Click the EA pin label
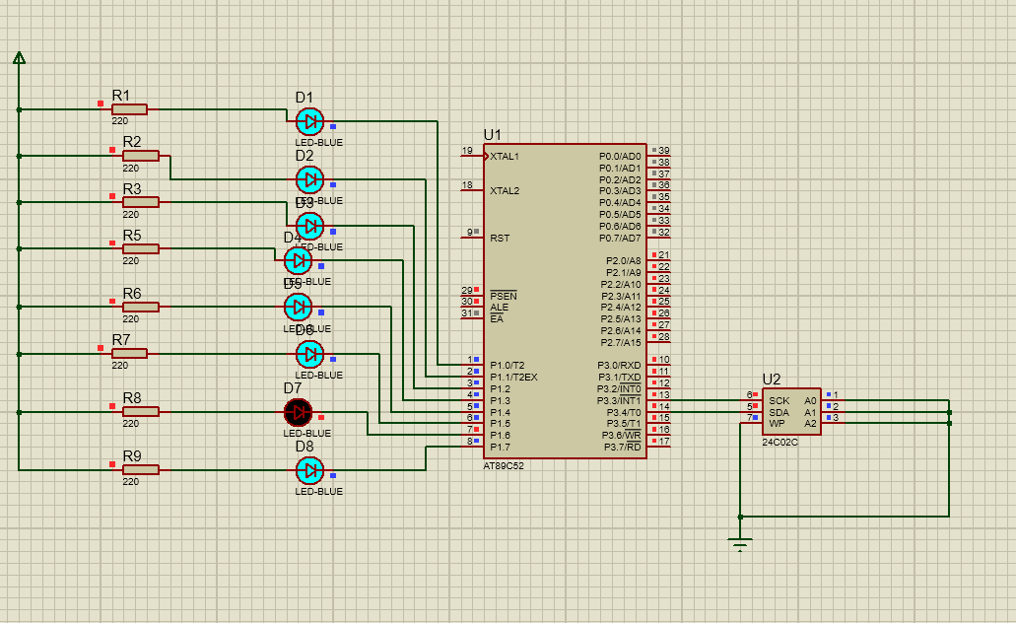Screen dimensions: 1016x623 (x=497, y=319)
